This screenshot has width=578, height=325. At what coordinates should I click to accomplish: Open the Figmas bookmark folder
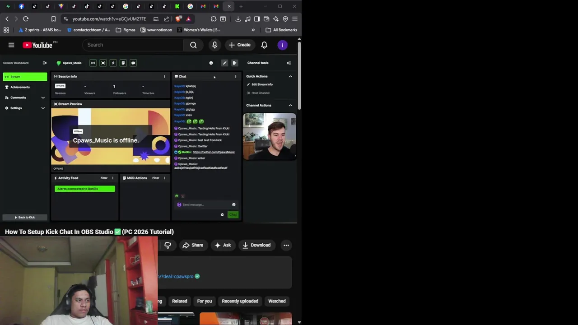[126, 30]
